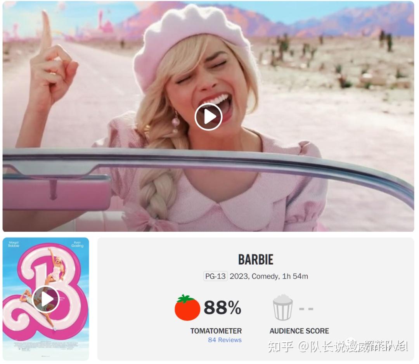Click the play button on the poster
Screen dimensions: 419x364
46,299
